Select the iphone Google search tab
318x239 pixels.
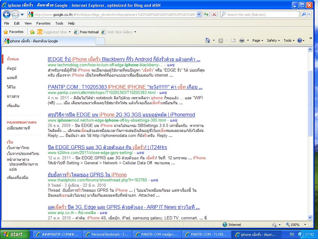[x=49, y=41]
